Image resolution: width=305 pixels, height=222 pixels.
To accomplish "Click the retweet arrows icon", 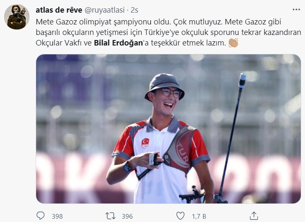I will (x=110, y=216).
